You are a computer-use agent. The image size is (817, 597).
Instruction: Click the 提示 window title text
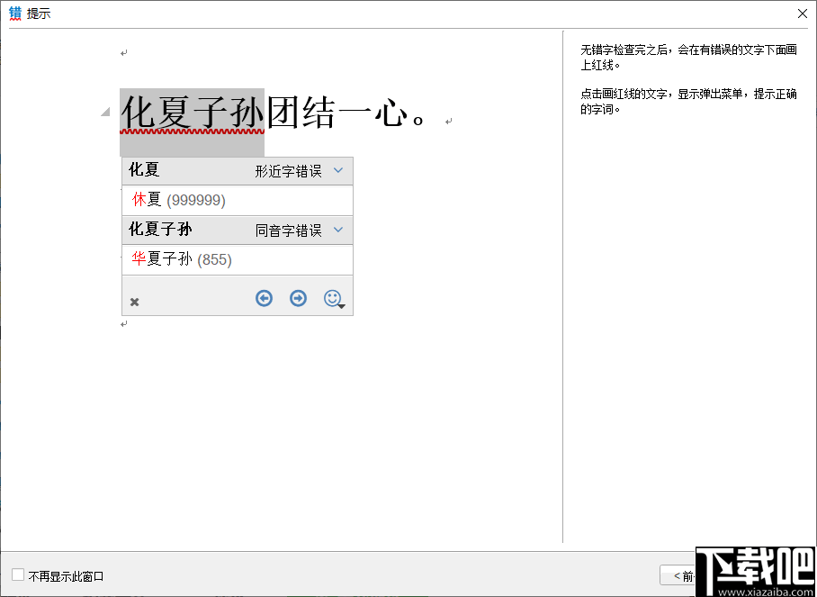[x=39, y=14]
